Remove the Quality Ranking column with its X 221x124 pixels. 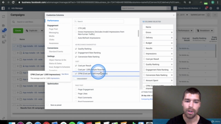tap(172, 64)
